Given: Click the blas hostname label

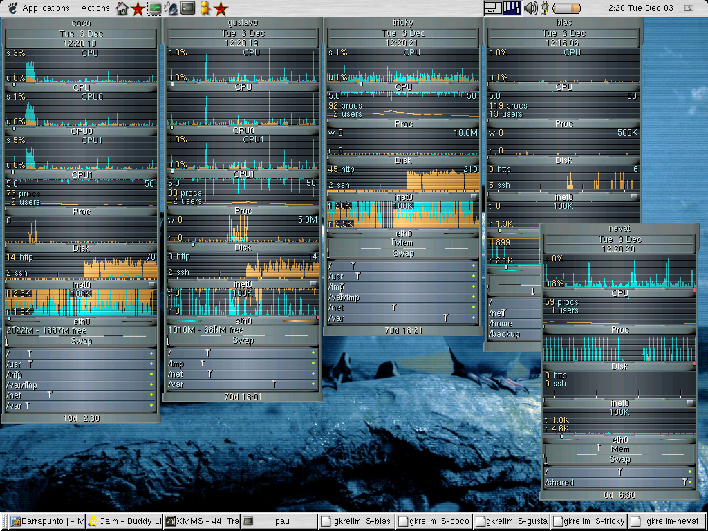Looking at the screenshot, I should [x=563, y=22].
